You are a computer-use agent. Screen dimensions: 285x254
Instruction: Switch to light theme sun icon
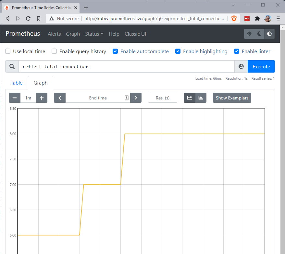pyautogui.click(x=249, y=34)
